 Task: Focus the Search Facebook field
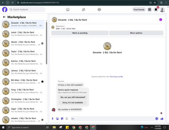click(27, 10)
